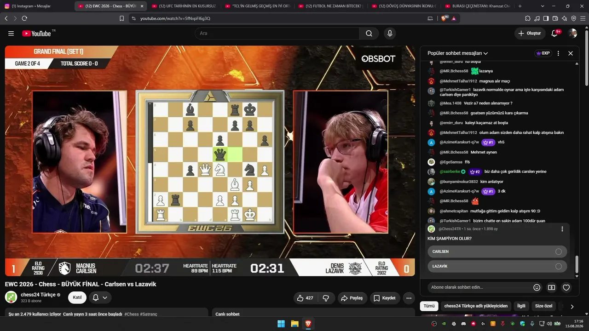Open the browser main menu
Image resolution: width=589 pixels, height=331 pixels.
[x=583, y=18]
